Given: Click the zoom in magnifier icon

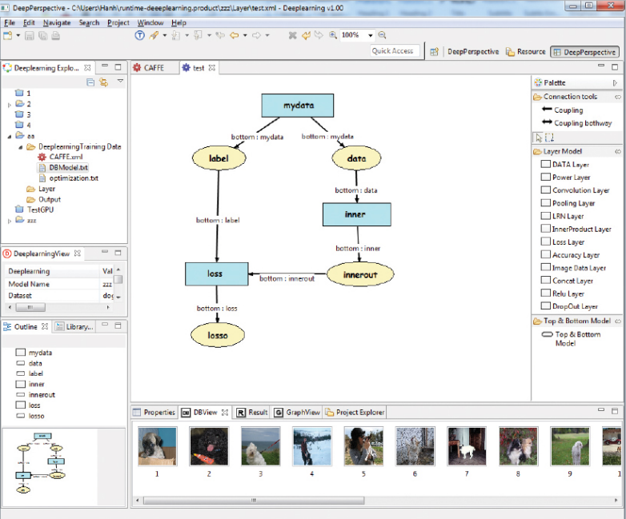Looking at the screenshot, I should [x=331, y=35].
